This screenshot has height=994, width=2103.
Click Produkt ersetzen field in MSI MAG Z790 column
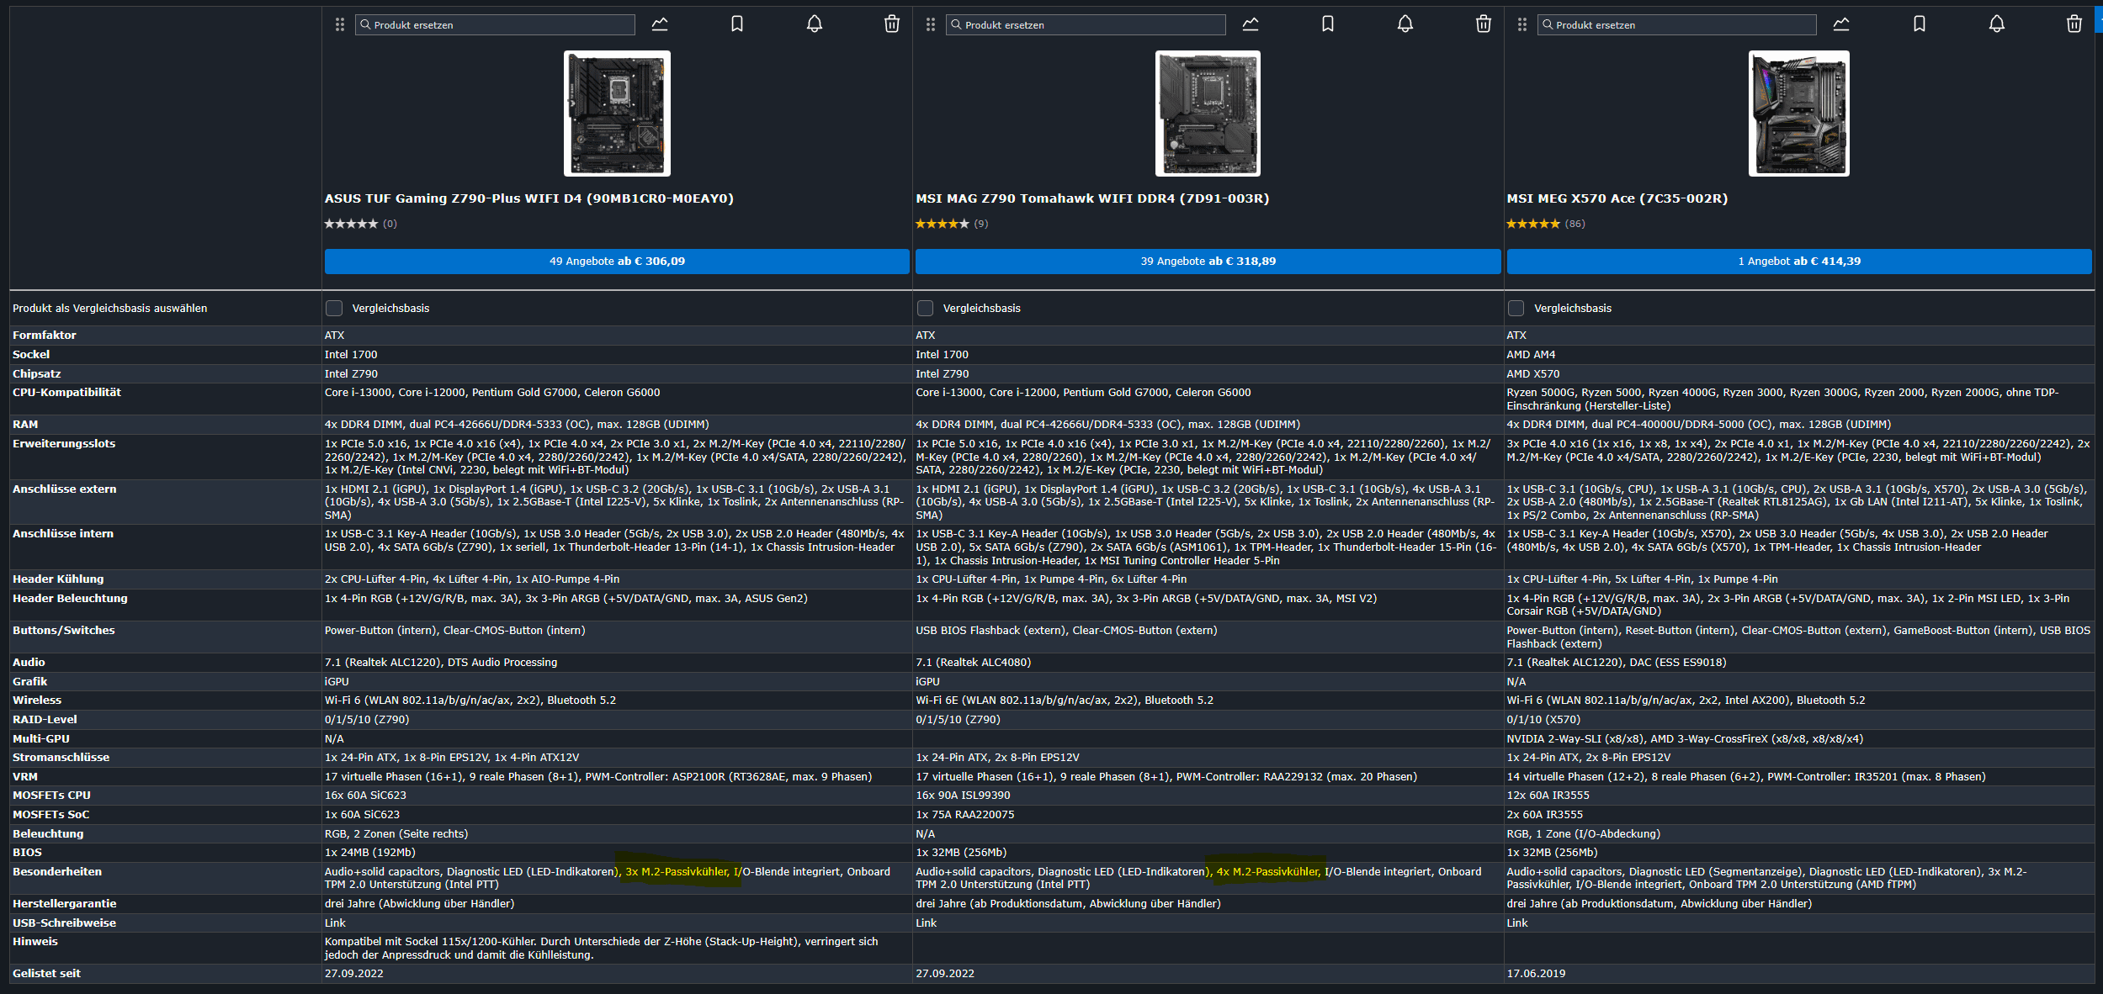[x=1086, y=24]
